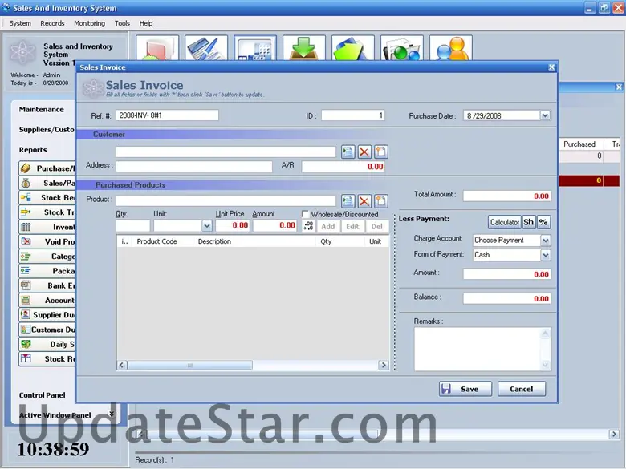Open the Account report in sidebar
This screenshot has height=469, width=626.
click(47, 300)
